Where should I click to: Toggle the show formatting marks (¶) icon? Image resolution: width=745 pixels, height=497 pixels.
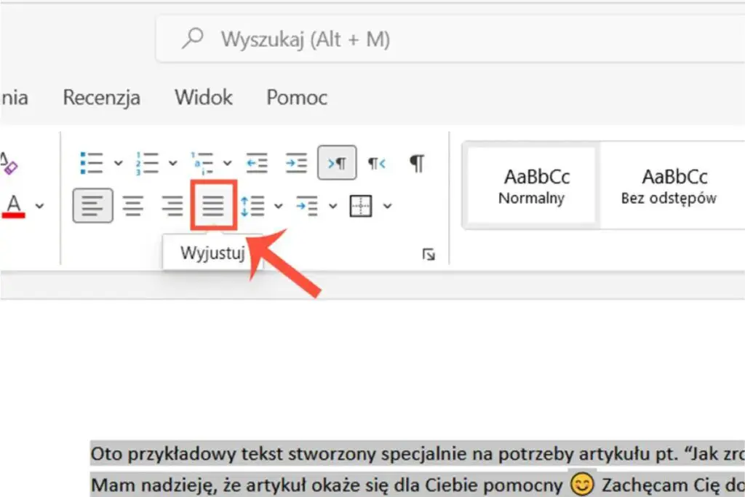[416, 164]
